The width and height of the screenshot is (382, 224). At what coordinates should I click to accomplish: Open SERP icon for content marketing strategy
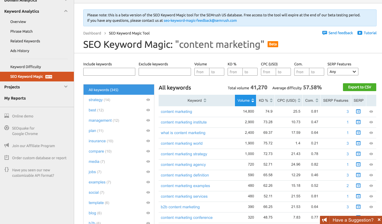click(358, 154)
